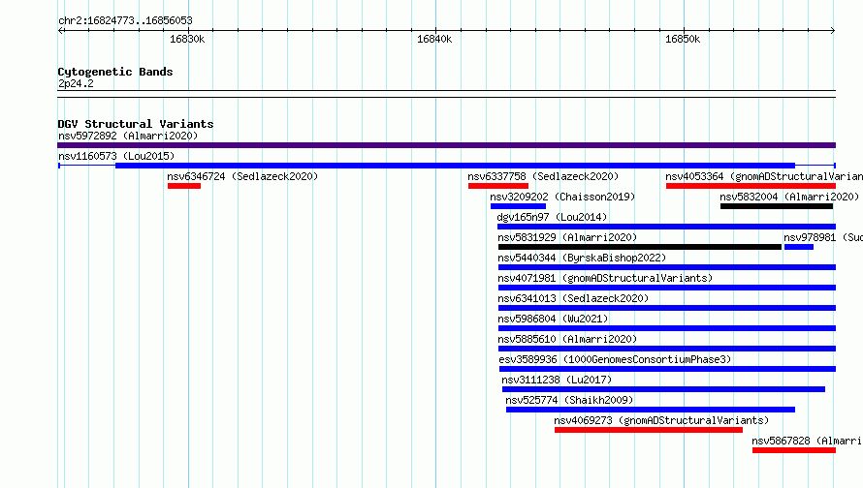Open nsv6346724 (Sedlazeck2020) label
The height and width of the screenshot is (488, 863).
[242, 176]
